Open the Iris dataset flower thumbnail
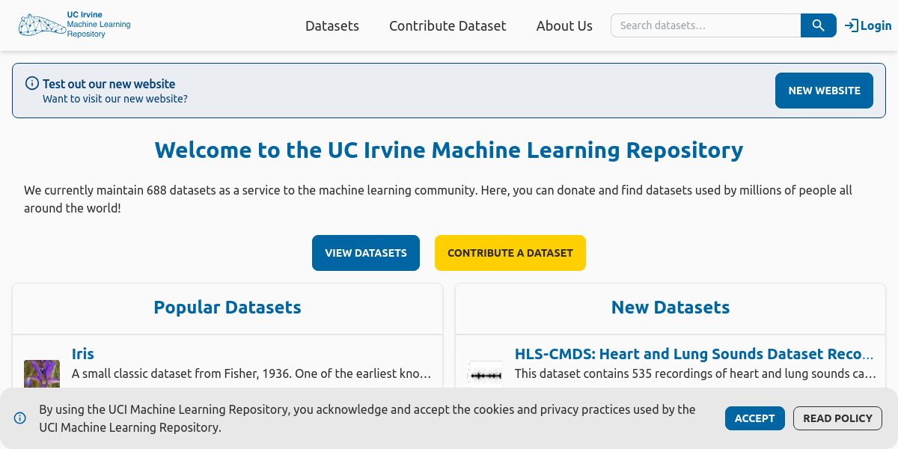Viewport: 898px width, 449px height. tap(42, 373)
